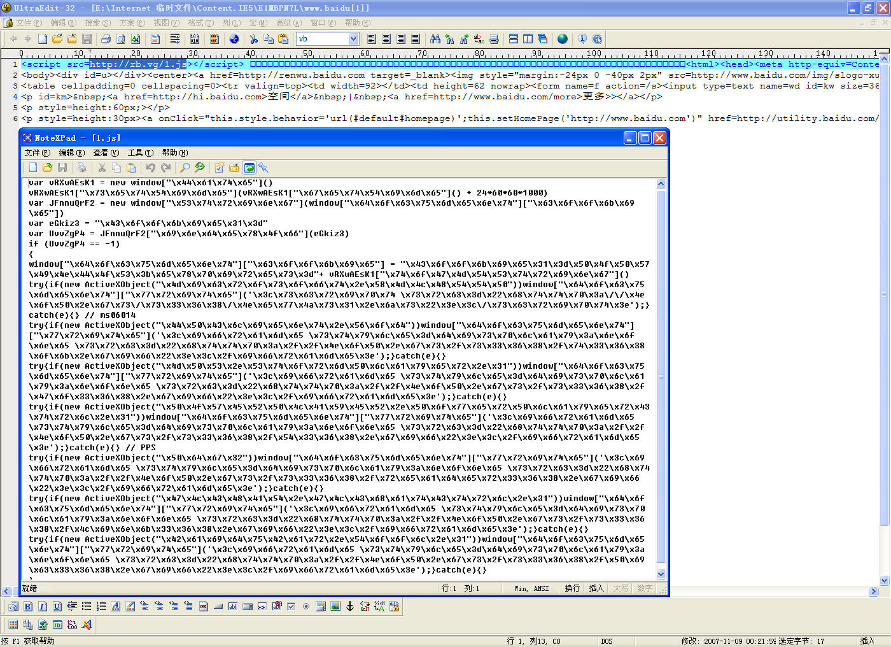Image resolution: width=891 pixels, height=647 pixels.
Task: Open UltraEdit 文件(F) menu
Action: click(29, 22)
